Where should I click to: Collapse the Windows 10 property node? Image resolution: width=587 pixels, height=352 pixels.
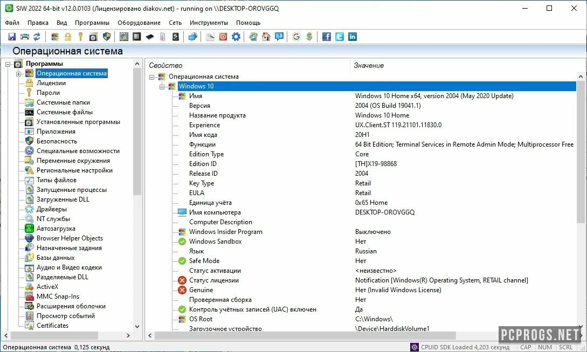[162, 86]
